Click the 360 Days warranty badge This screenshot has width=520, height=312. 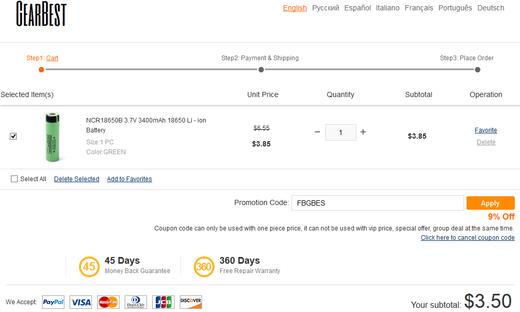click(x=204, y=267)
